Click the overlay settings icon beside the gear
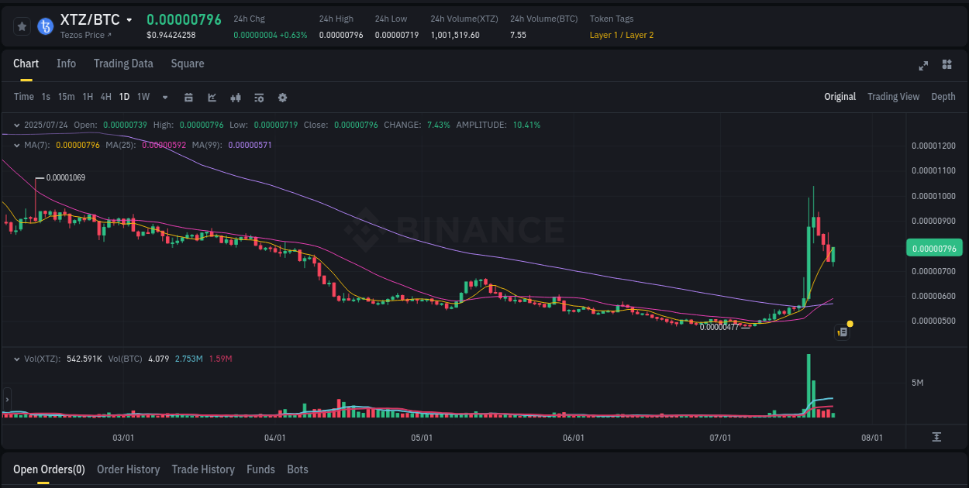The image size is (969, 488). pos(258,97)
